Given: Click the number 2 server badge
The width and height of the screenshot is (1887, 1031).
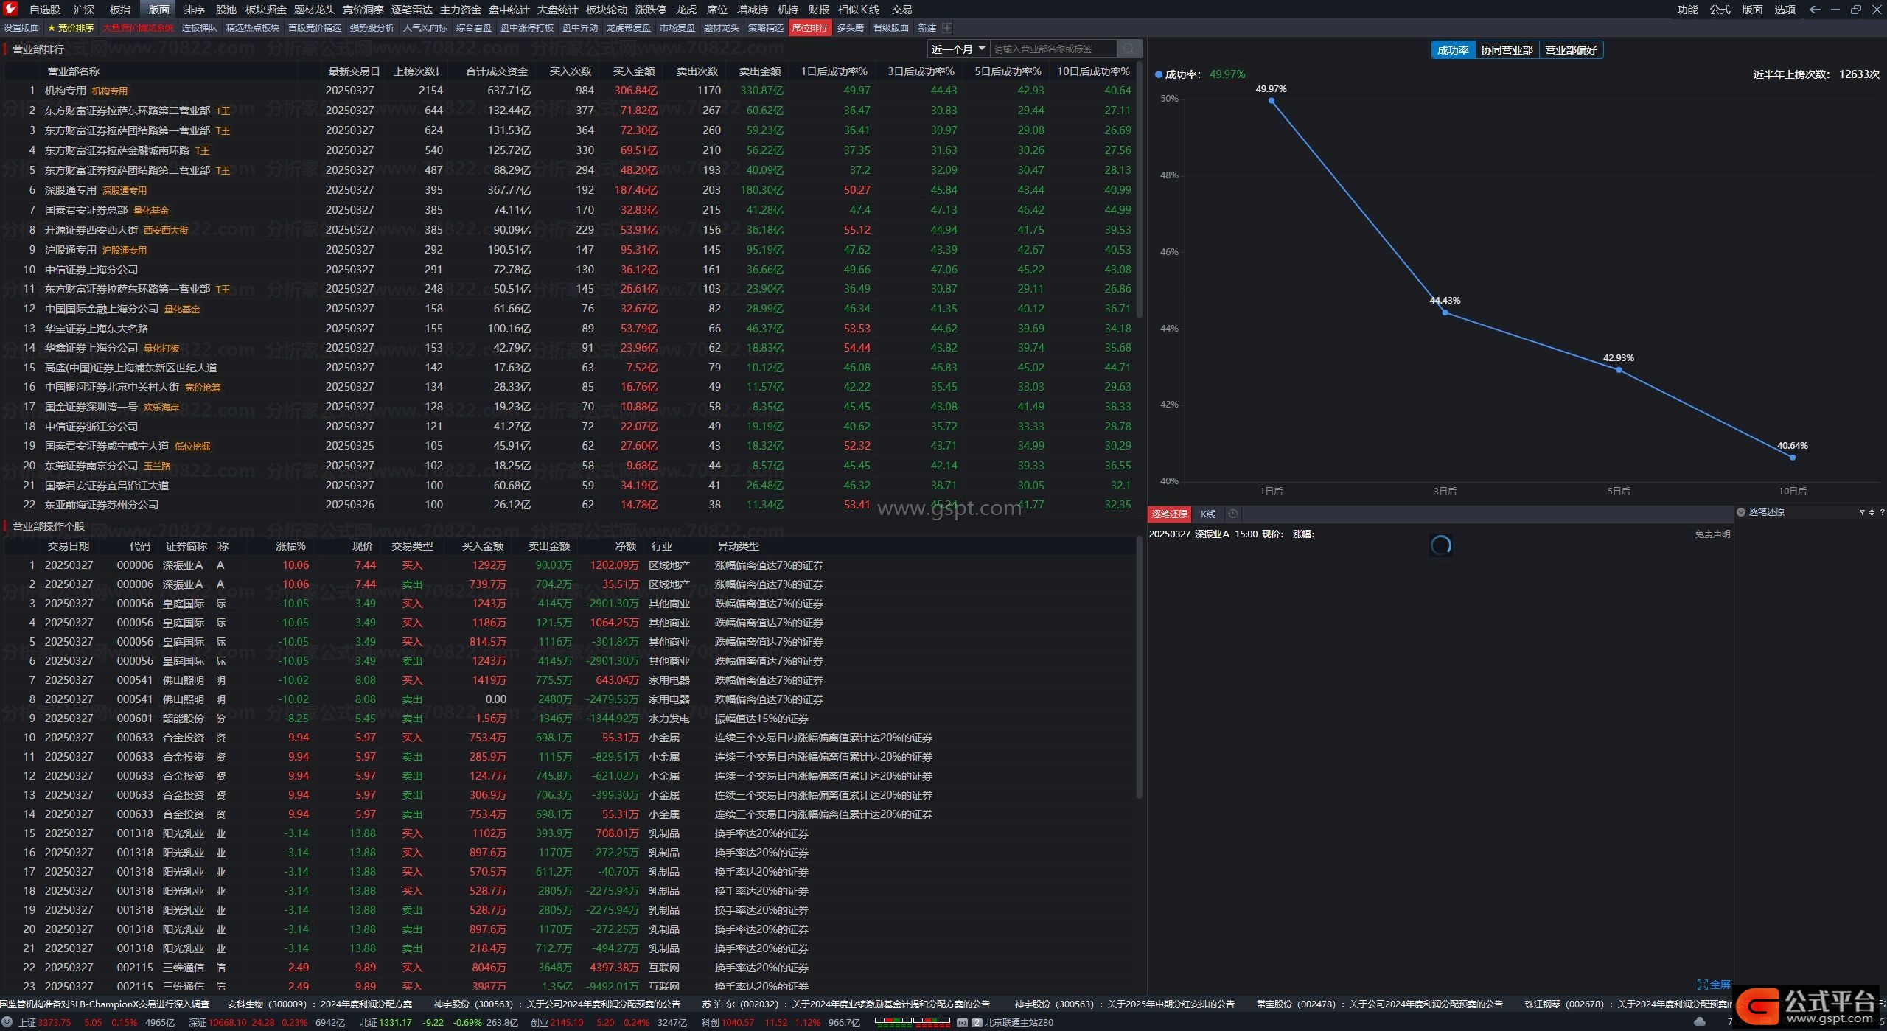Looking at the screenshot, I should (977, 1023).
